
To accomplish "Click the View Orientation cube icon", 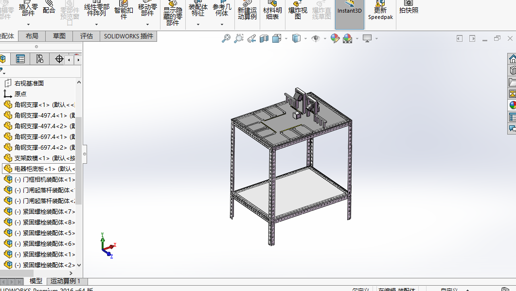I will point(277,38).
